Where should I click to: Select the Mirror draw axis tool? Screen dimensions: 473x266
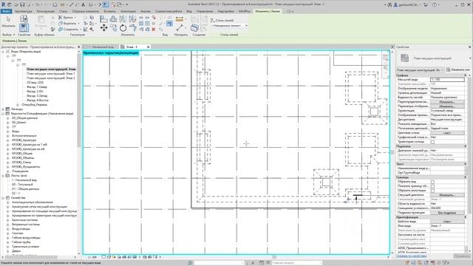(x=132, y=19)
